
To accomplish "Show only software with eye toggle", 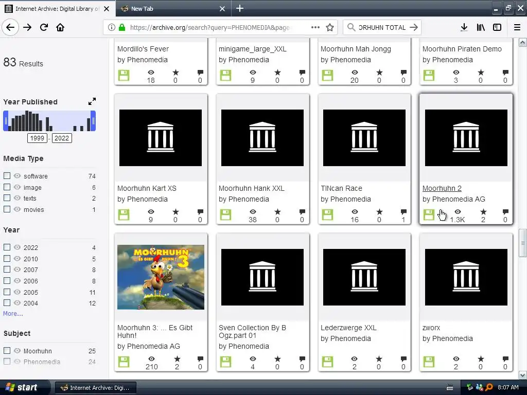I will (17, 176).
